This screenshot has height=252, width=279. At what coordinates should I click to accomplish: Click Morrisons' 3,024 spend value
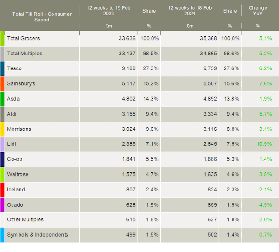[129, 129]
